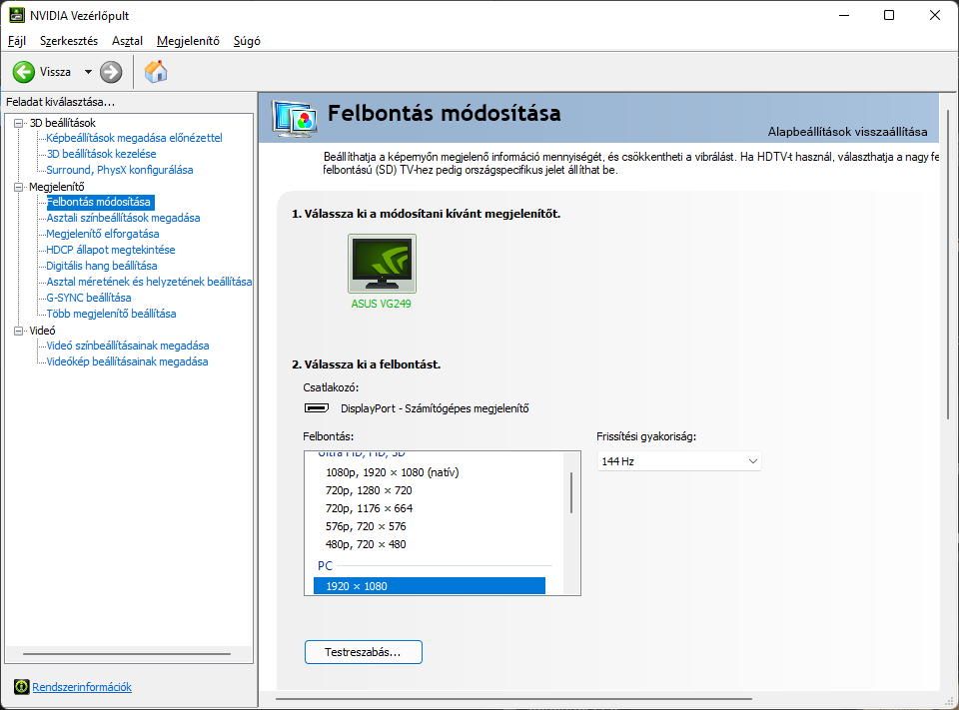Open Surround, PhysX konfigurálása
This screenshot has width=959, height=710.
[x=119, y=170]
